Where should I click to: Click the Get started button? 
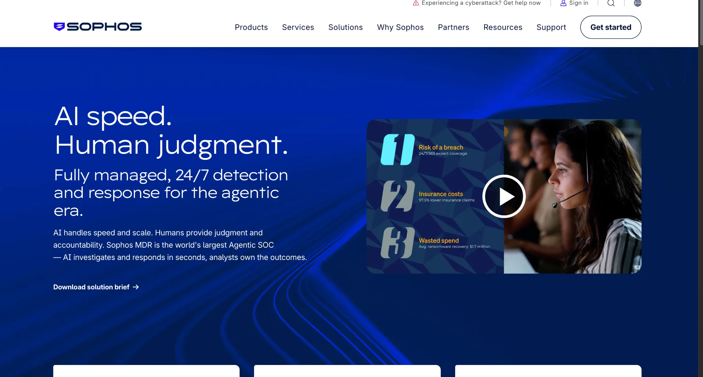pyautogui.click(x=611, y=27)
